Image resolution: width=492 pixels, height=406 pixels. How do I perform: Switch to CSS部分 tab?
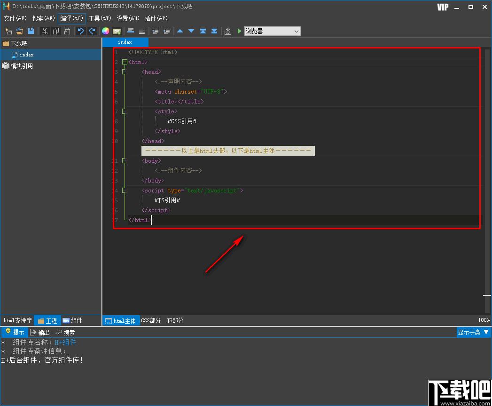coord(151,320)
